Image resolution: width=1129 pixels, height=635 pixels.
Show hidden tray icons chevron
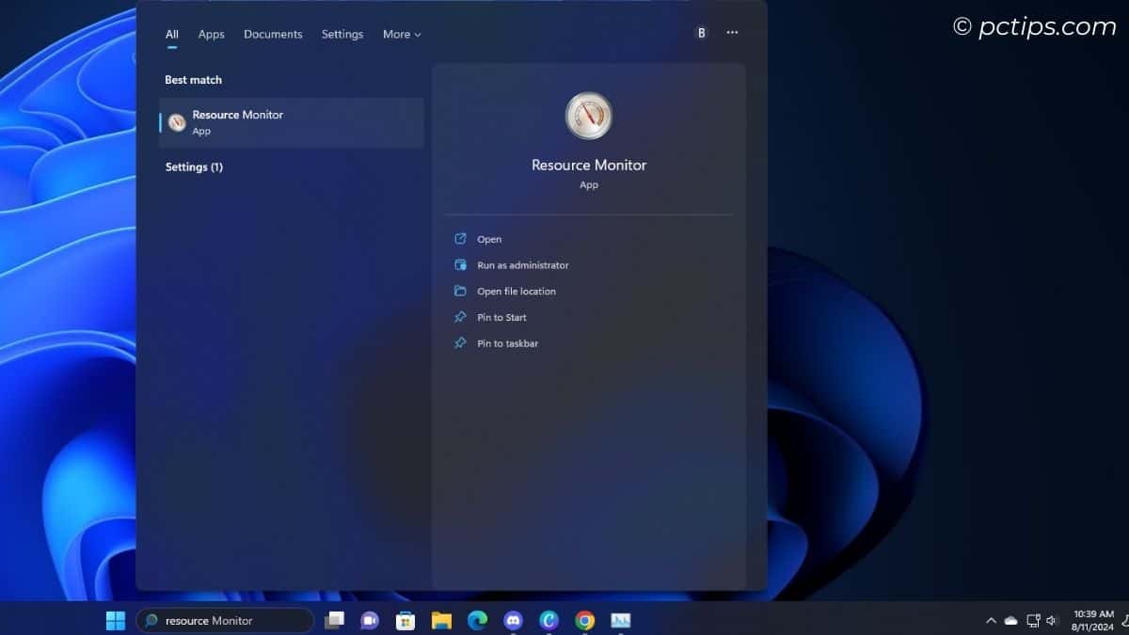991,621
